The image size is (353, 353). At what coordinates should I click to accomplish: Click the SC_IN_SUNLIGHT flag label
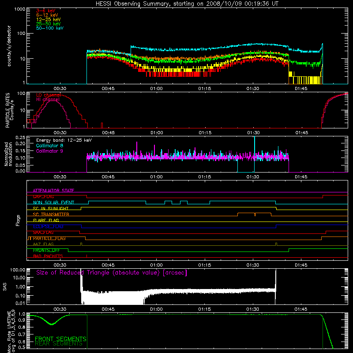(x=51, y=208)
